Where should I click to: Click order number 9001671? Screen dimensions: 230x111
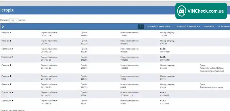(124, 44)
